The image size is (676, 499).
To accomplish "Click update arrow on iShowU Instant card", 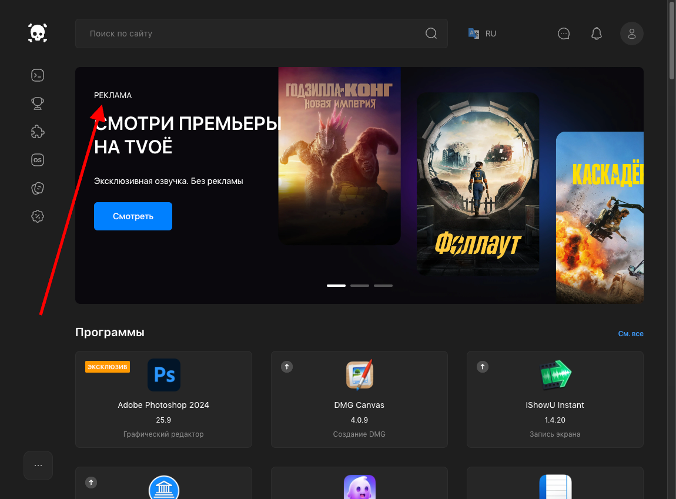I will (x=483, y=367).
